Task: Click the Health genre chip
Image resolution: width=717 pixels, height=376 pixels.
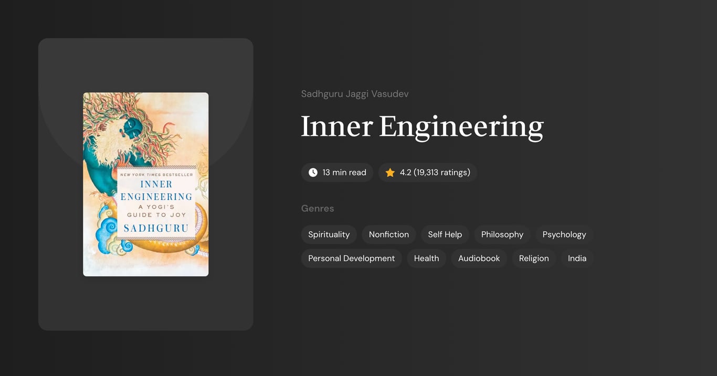Action: (426, 258)
